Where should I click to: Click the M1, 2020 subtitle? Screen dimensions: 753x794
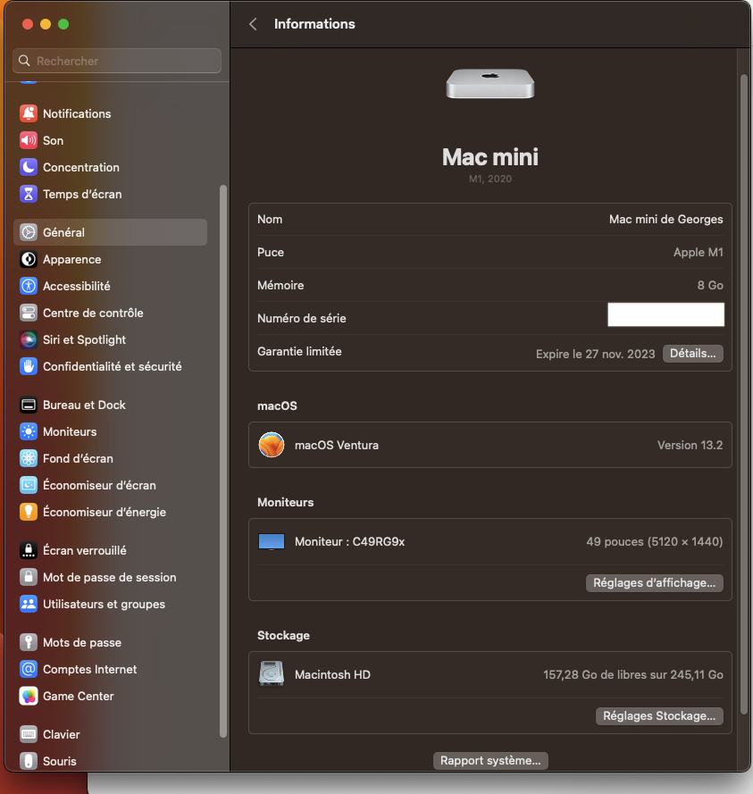(490, 179)
